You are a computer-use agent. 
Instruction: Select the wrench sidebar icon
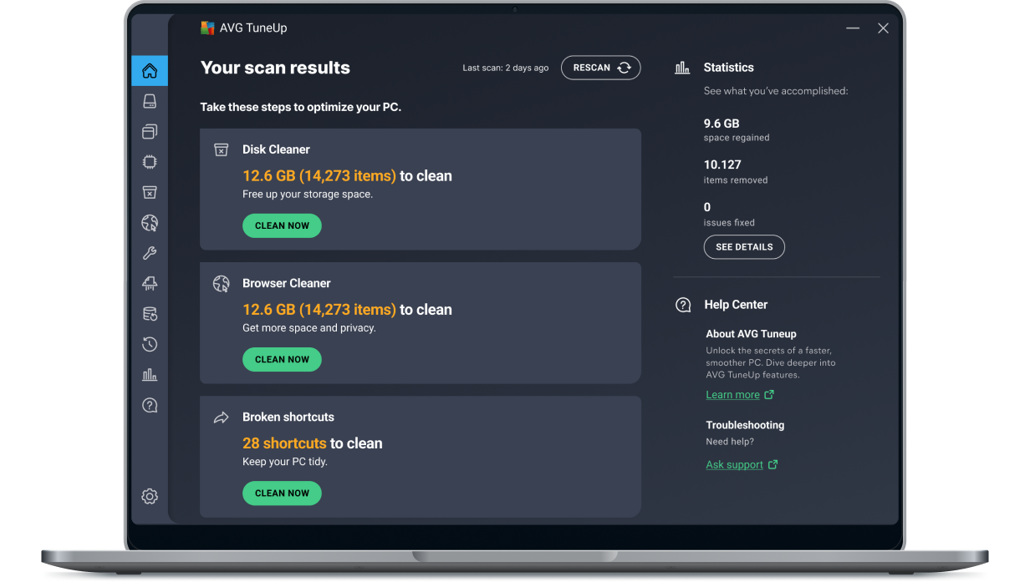150,253
